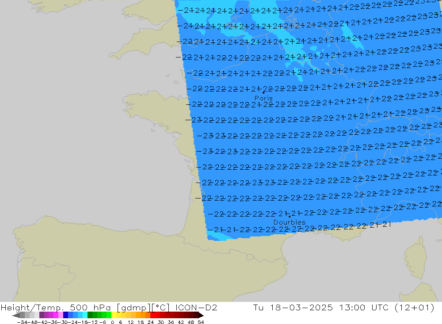Select the cyan legend swatch
The width and height of the screenshot is (442, 324).
[85, 315]
